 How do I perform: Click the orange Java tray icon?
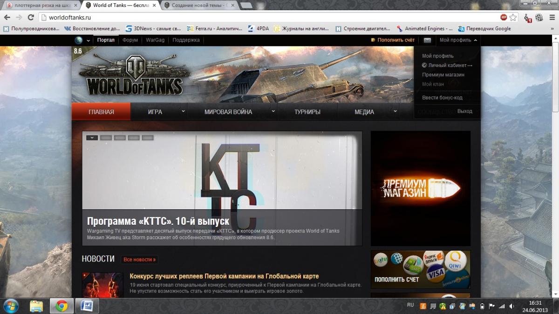[423, 306]
